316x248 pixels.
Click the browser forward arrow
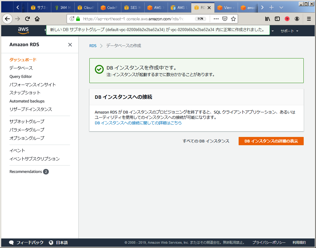click(x=18, y=19)
